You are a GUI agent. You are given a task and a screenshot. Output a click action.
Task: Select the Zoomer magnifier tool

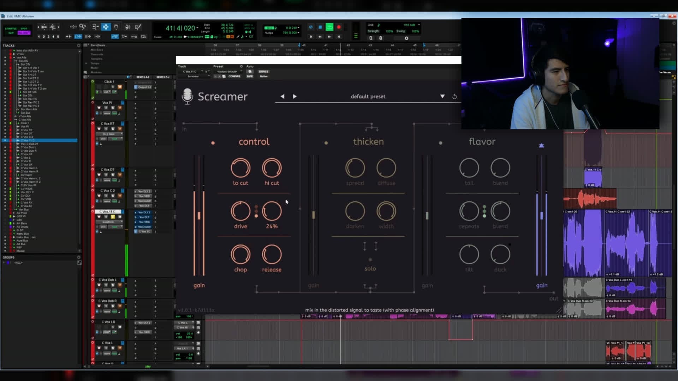tap(83, 27)
